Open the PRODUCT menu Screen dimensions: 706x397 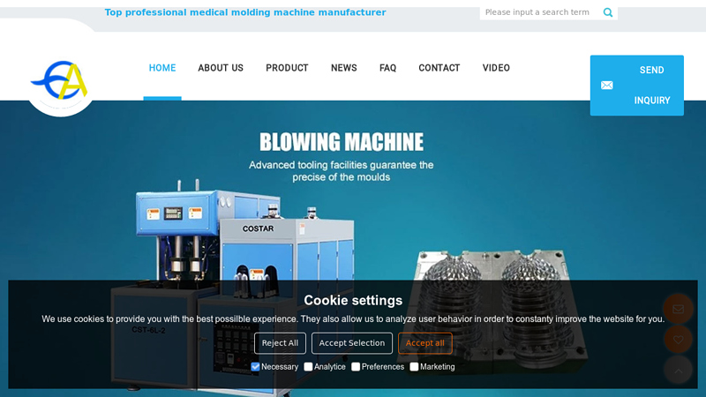pos(287,68)
